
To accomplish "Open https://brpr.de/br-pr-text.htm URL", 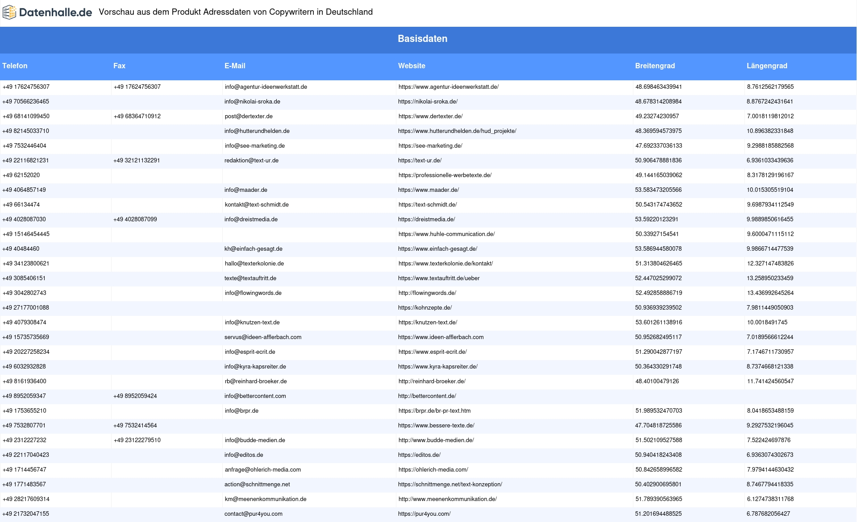I will [x=434, y=411].
